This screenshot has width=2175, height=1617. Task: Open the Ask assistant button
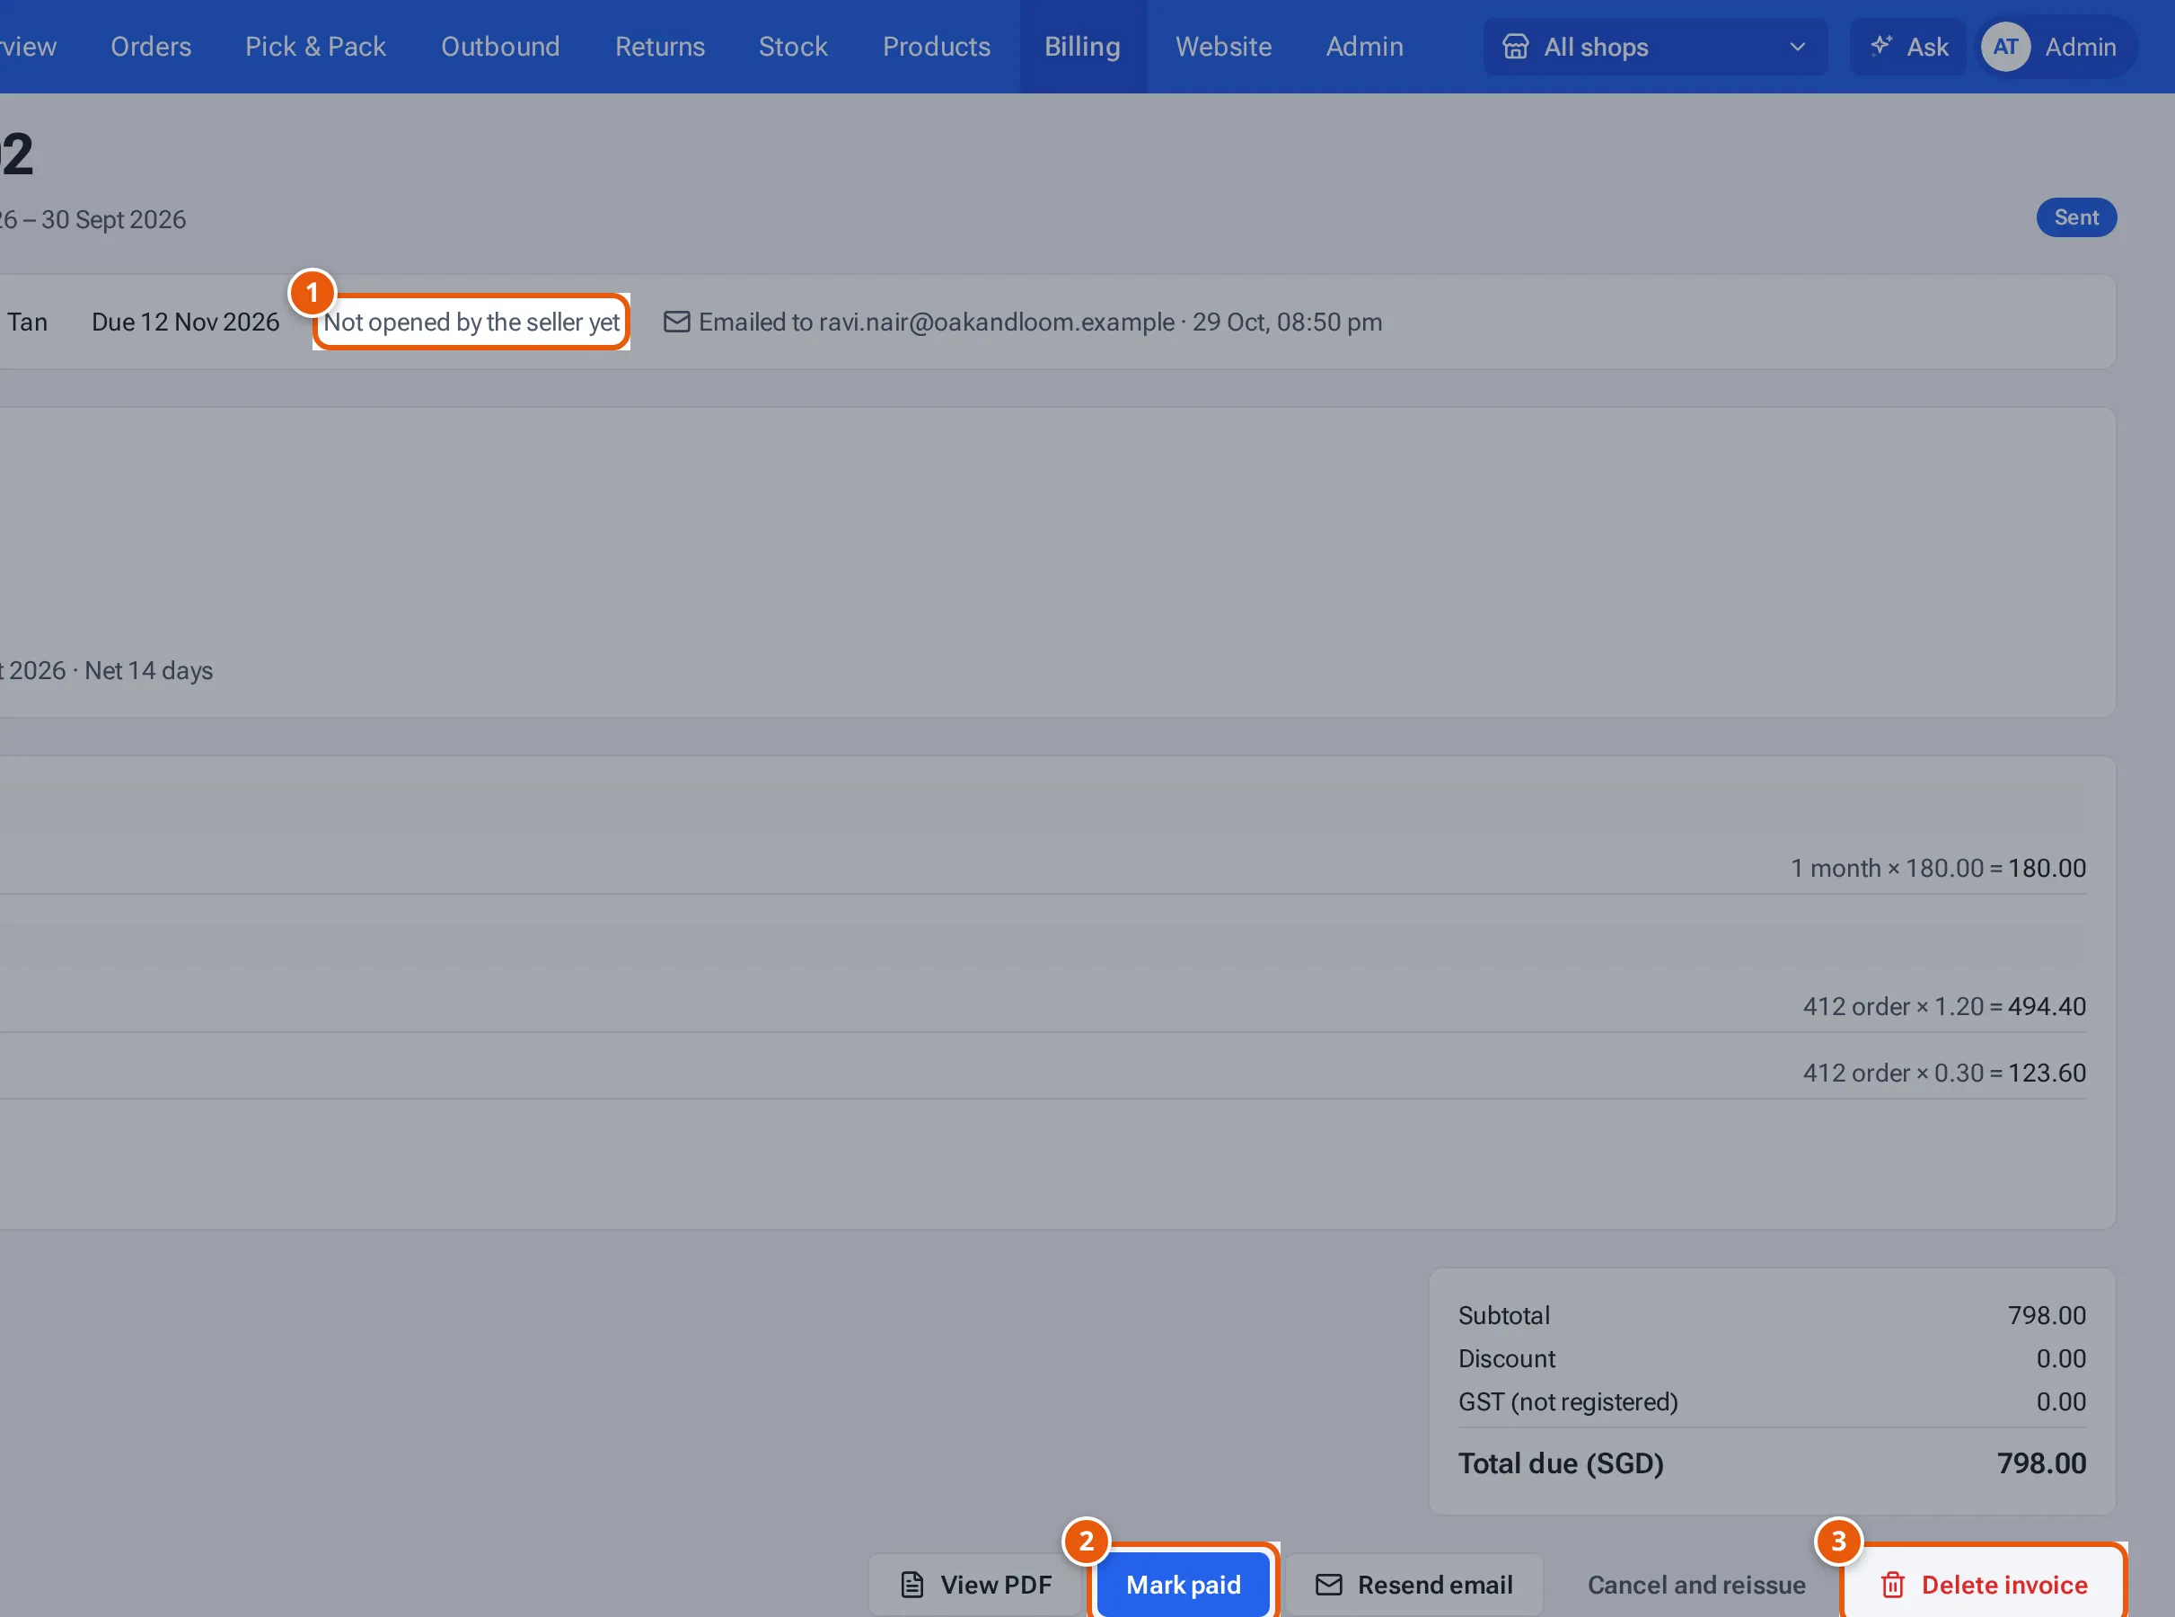[x=1906, y=46]
